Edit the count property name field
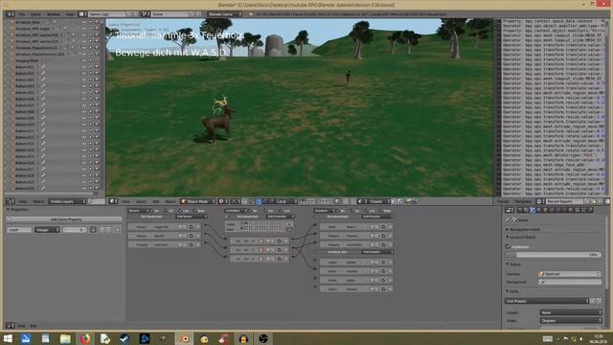Image resolution: width=613 pixels, height=345 pixels. (19, 230)
